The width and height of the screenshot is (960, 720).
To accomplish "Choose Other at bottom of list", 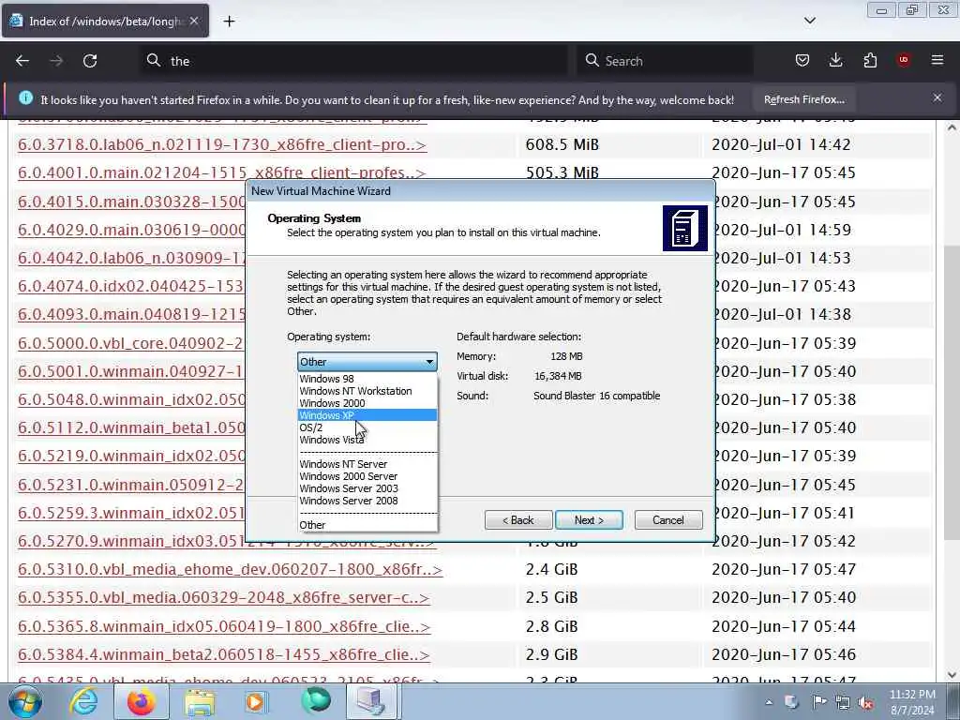I will coord(367,525).
